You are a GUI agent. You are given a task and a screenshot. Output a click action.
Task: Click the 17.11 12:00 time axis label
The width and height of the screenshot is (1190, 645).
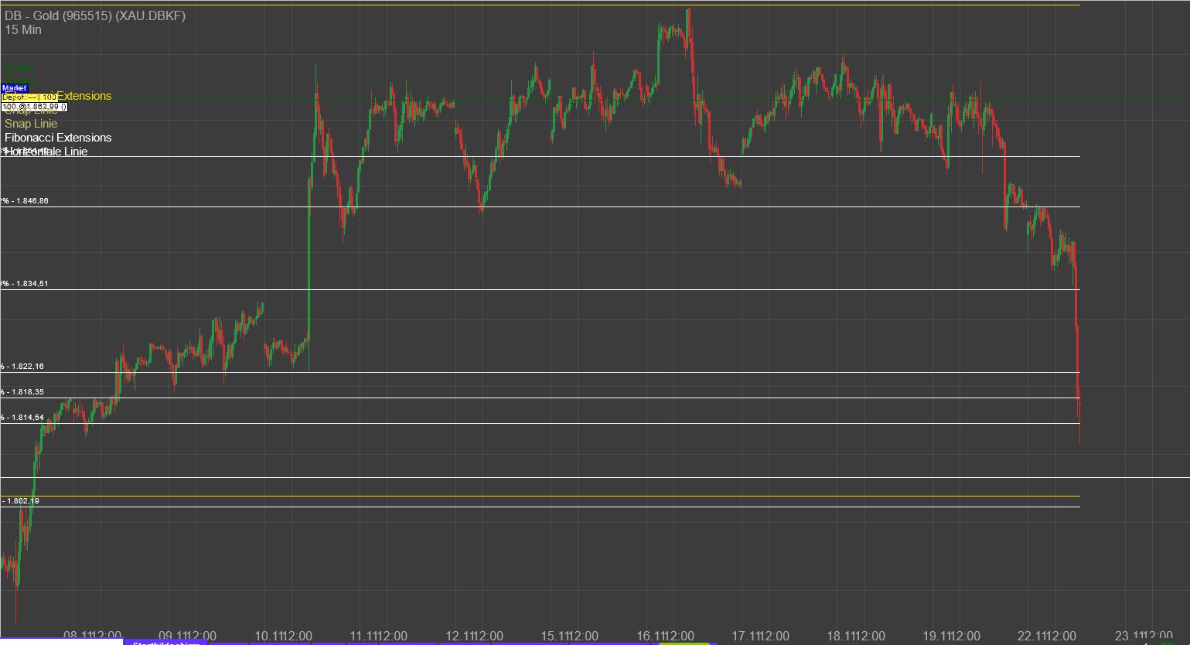click(x=759, y=636)
